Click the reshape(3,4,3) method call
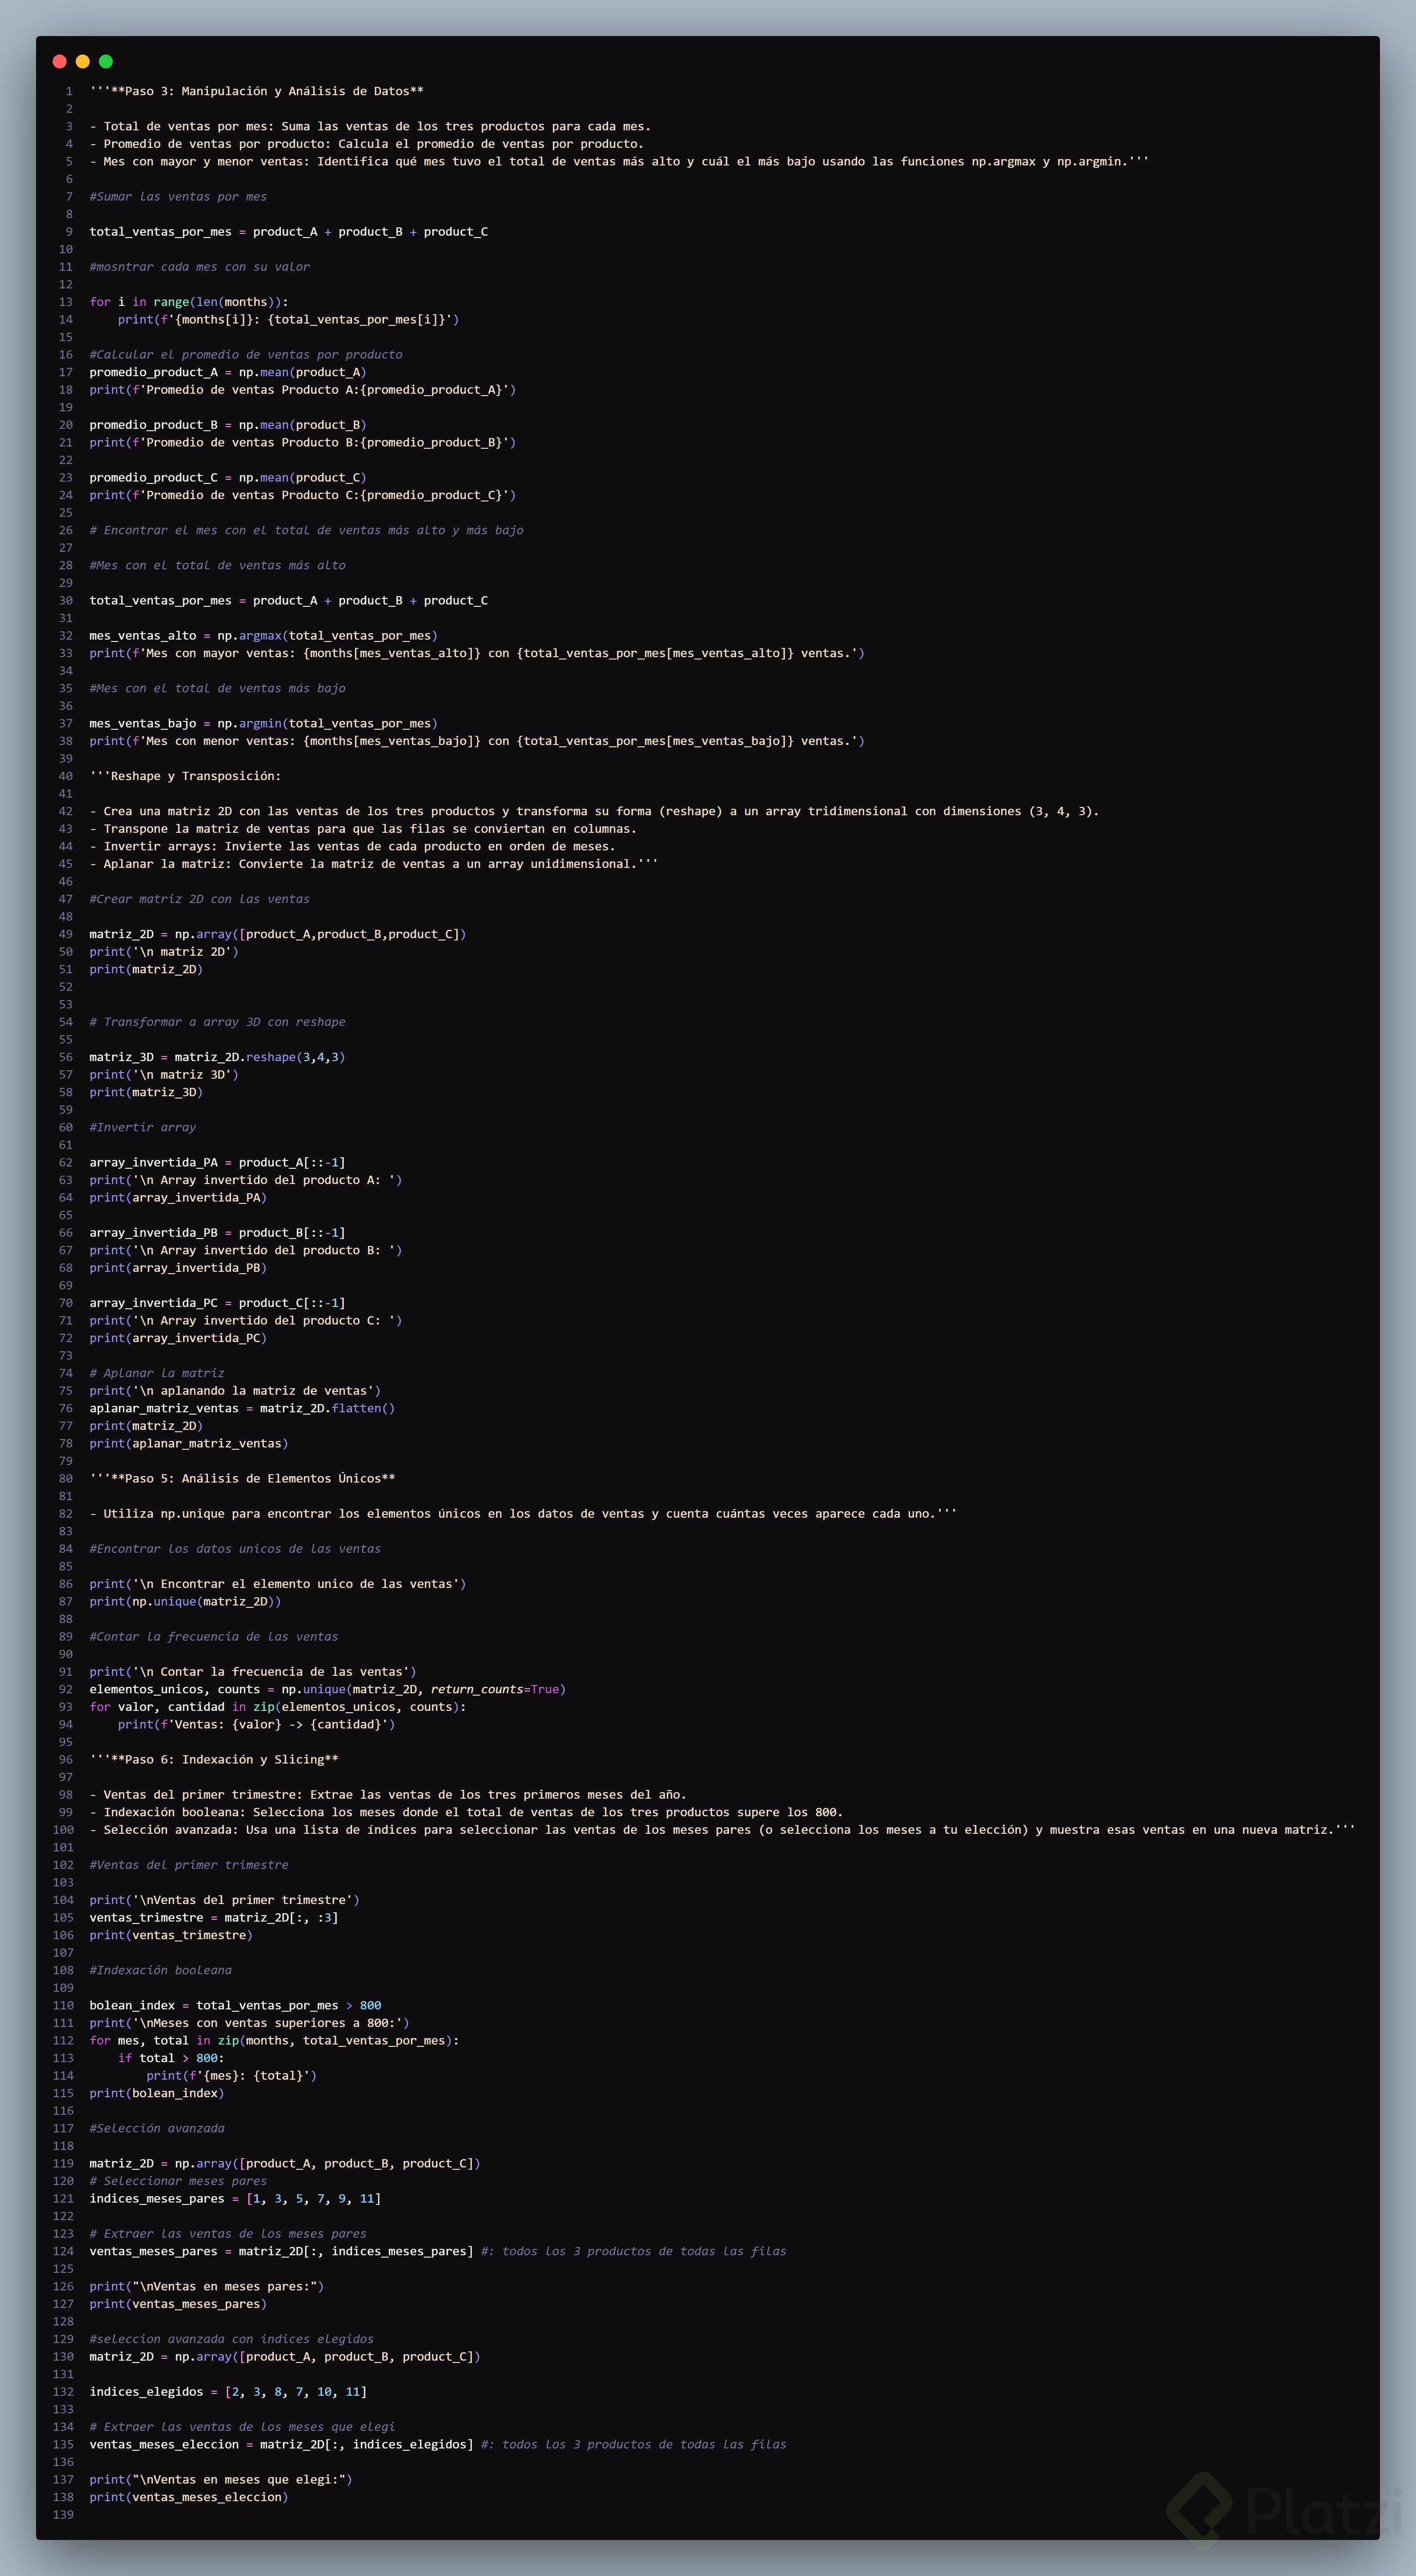This screenshot has width=1416, height=2576. pos(295,1057)
